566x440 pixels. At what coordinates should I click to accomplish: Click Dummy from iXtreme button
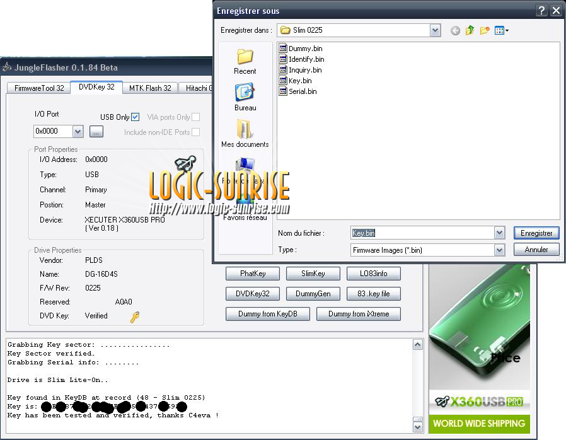[x=359, y=314]
